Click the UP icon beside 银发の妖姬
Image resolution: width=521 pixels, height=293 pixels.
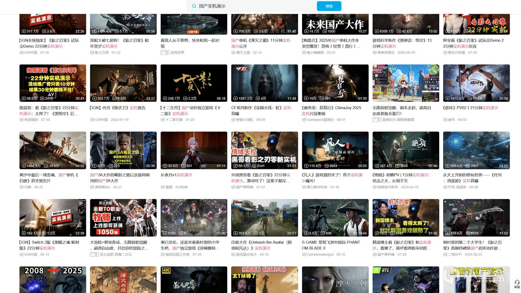(445, 52)
